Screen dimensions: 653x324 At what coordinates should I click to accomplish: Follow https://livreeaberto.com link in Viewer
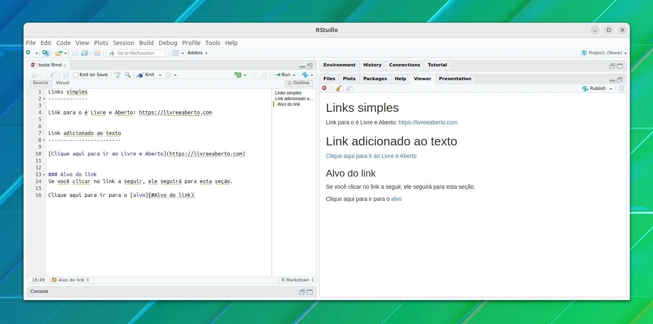428,123
